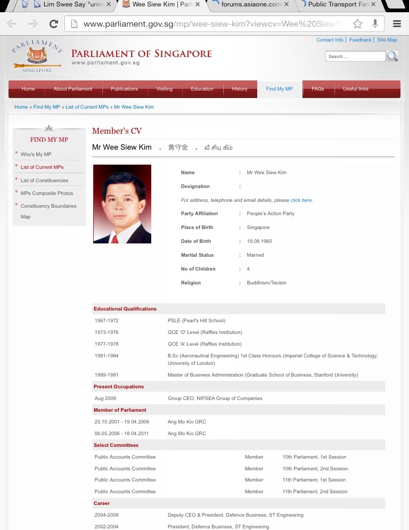
Task: Click the 11th Parliament, 2nd Session entry
Action: (315, 492)
